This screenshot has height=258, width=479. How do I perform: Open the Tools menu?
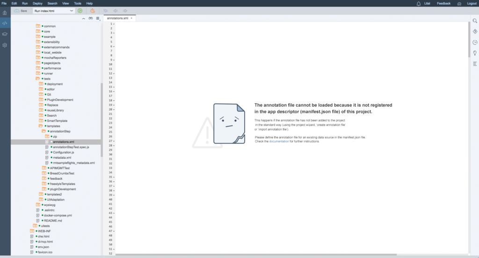(78, 3)
